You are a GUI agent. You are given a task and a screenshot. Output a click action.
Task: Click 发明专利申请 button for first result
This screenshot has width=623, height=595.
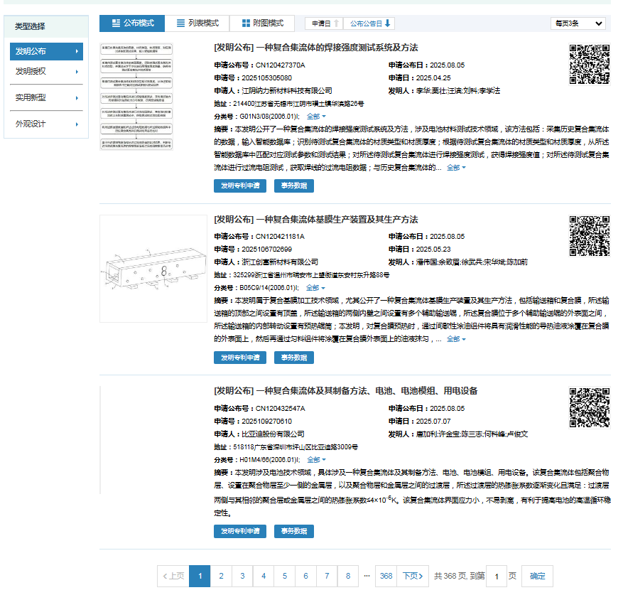pos(239,186)
